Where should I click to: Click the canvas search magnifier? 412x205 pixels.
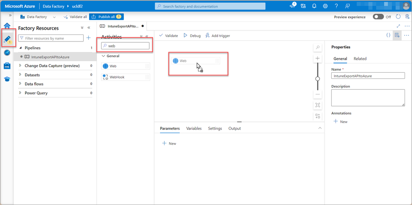click(x=318, y=47)
